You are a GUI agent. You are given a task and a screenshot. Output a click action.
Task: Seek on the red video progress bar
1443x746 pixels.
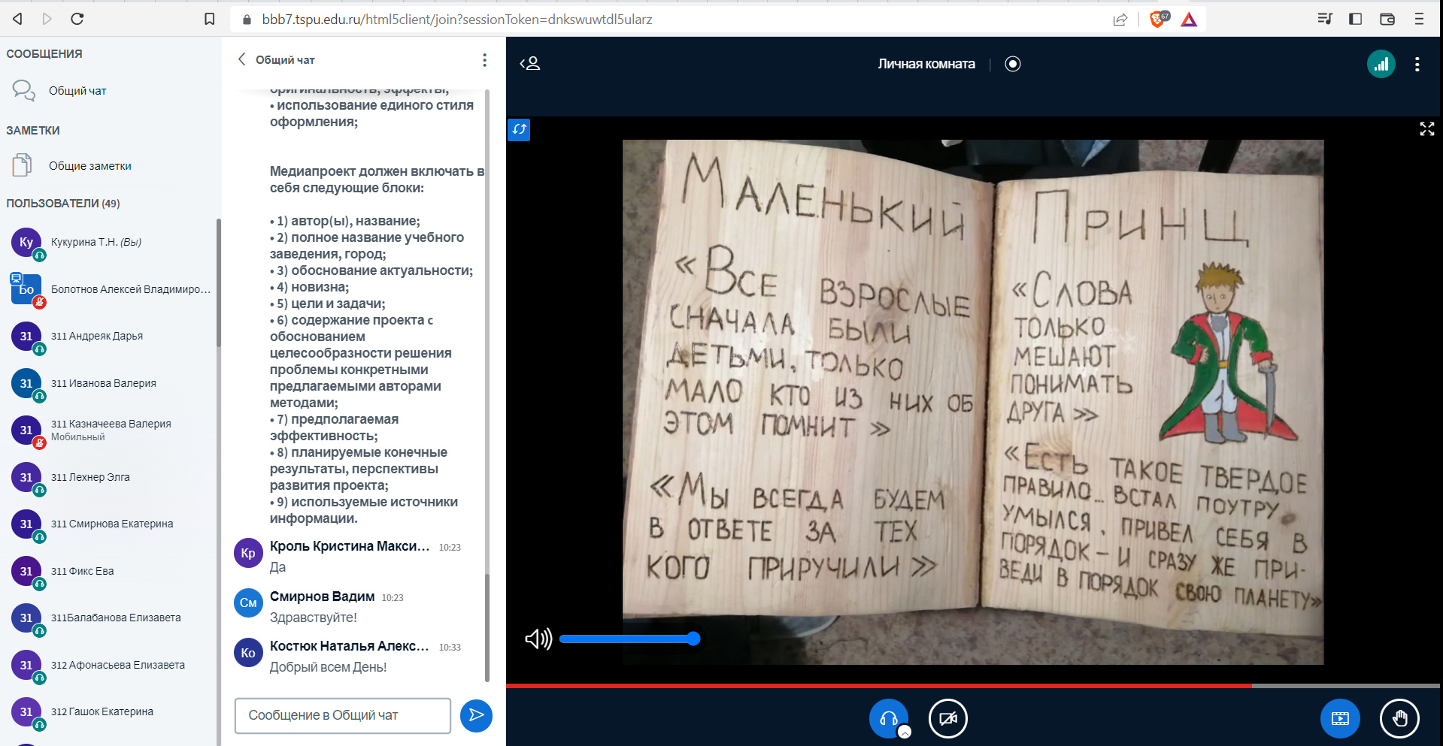point(972,685)
